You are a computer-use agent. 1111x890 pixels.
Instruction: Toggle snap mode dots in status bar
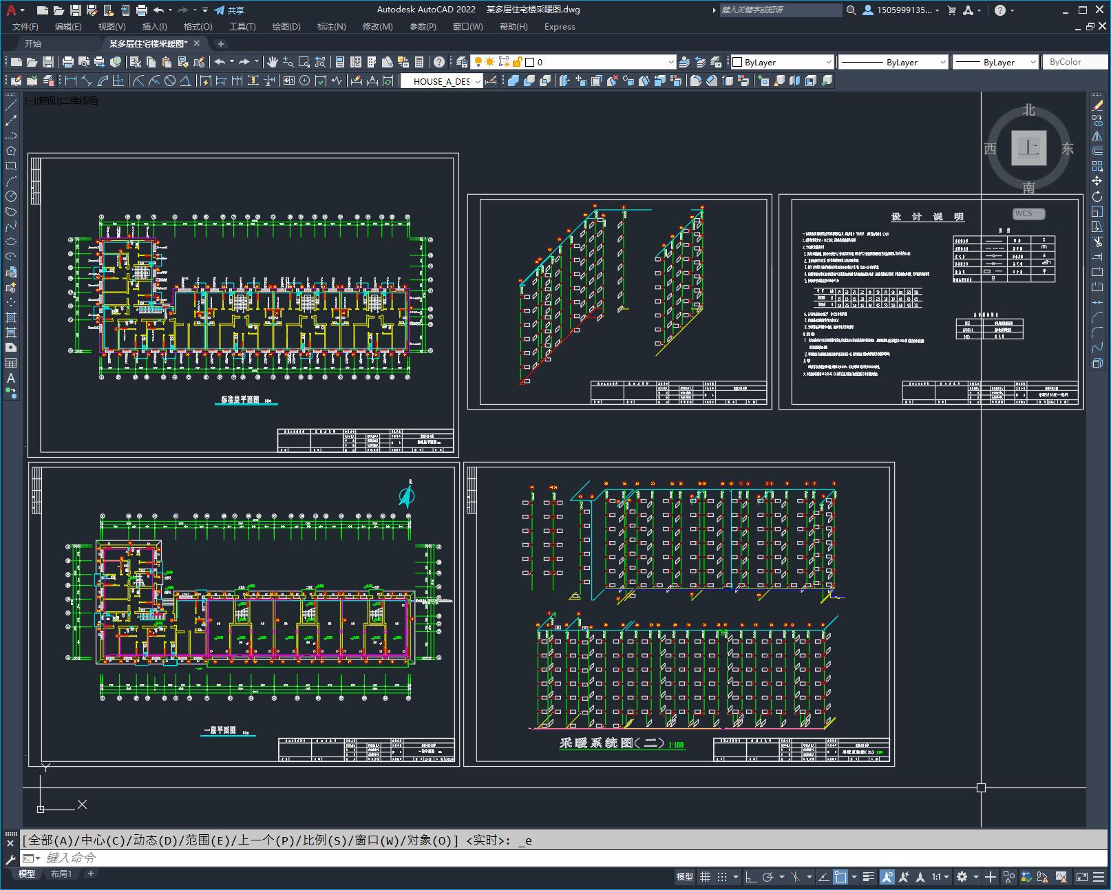721,877
